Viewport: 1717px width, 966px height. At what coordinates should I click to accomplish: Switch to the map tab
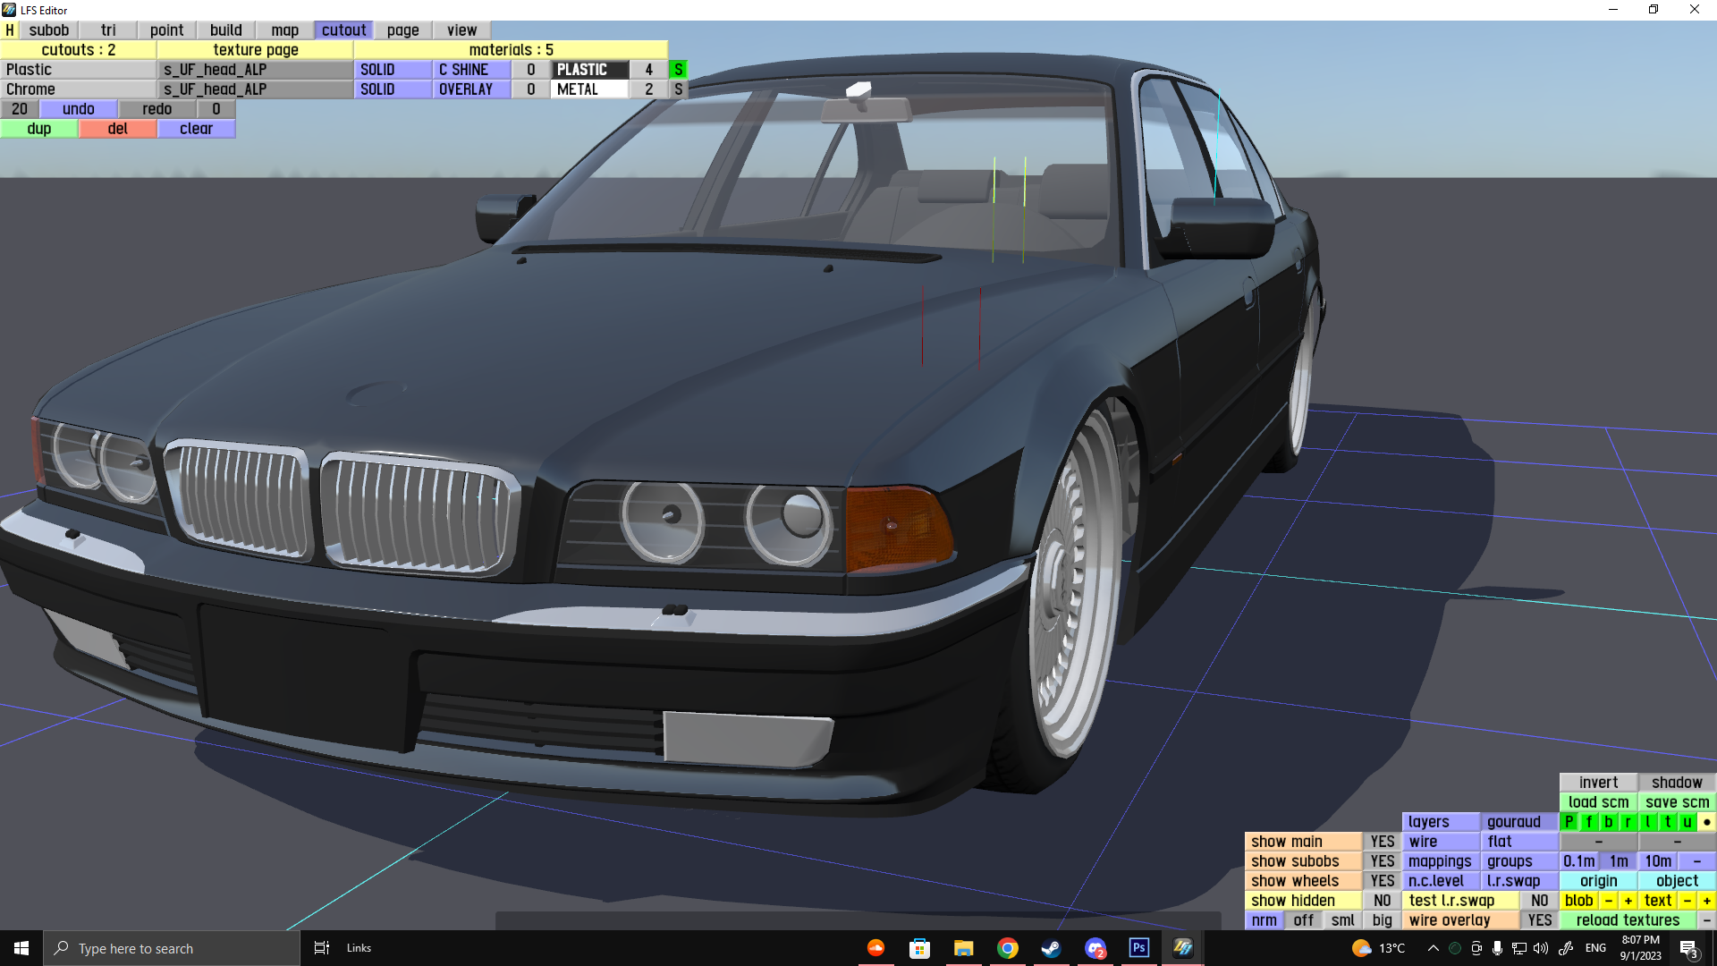(284, 30)
